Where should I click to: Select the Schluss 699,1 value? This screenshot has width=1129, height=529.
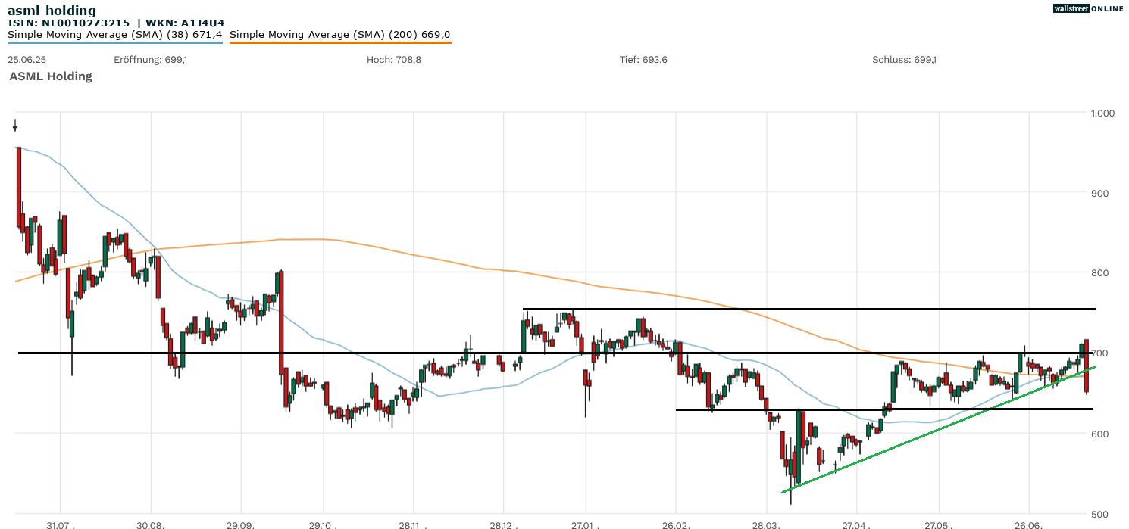coord(904,60)
